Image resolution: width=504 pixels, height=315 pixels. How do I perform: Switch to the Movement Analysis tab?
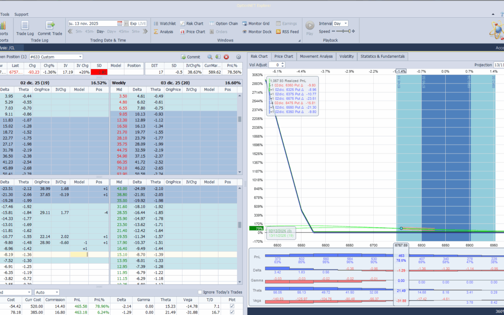(x=316, y=56)
